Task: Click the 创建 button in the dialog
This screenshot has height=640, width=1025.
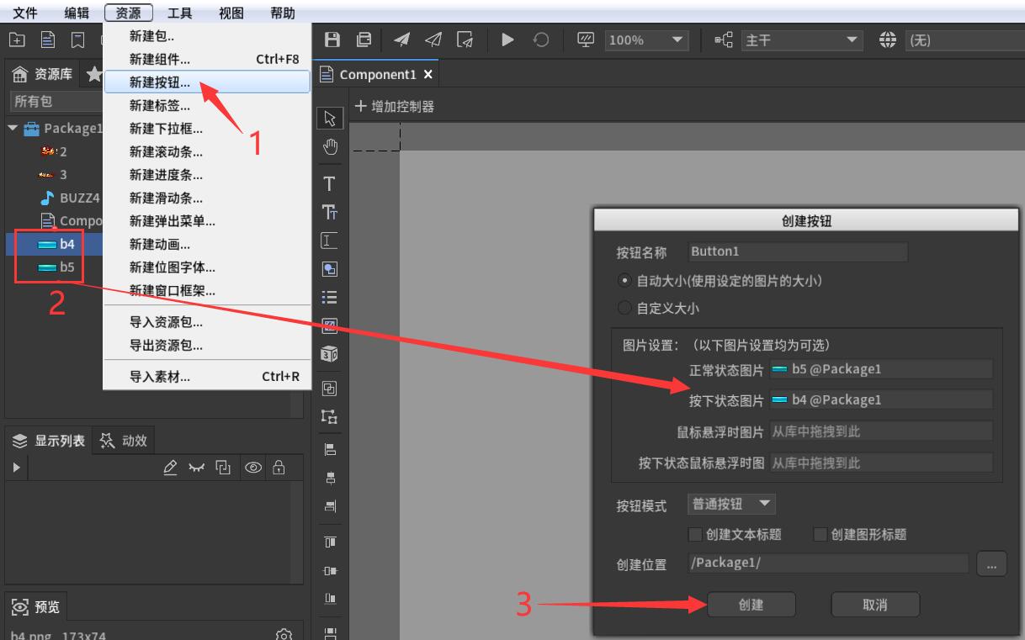Action: tap(751, 604)
